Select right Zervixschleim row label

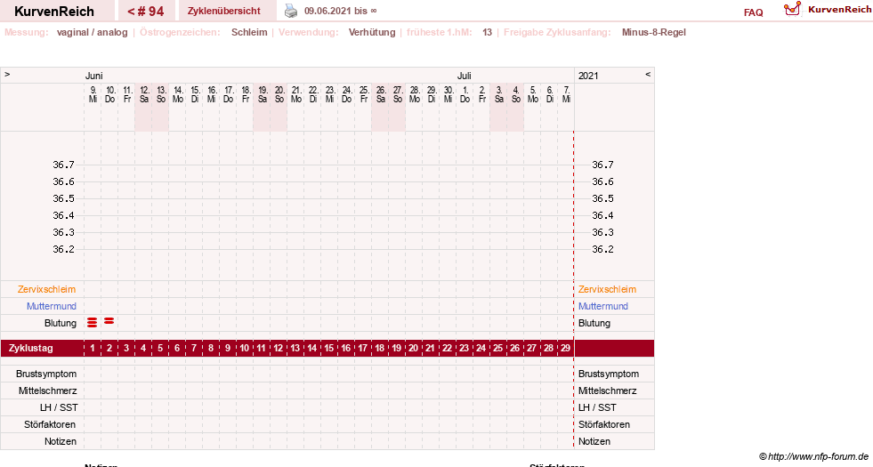pyautogui.click(x=607, y=289)
